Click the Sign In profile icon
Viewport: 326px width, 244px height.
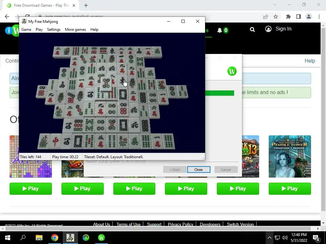coord(268,29)
